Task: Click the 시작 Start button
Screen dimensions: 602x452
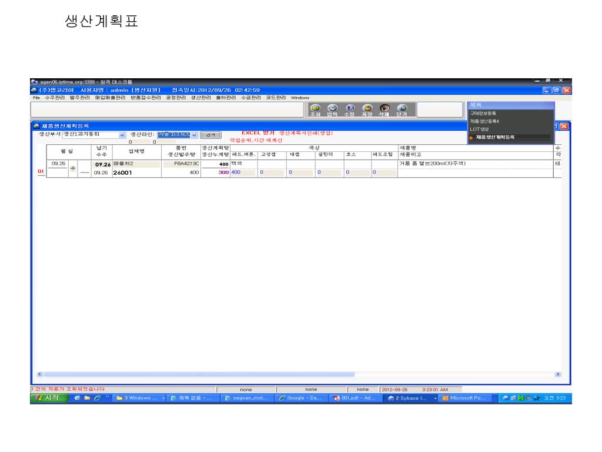Action: [x=49, y=398]
